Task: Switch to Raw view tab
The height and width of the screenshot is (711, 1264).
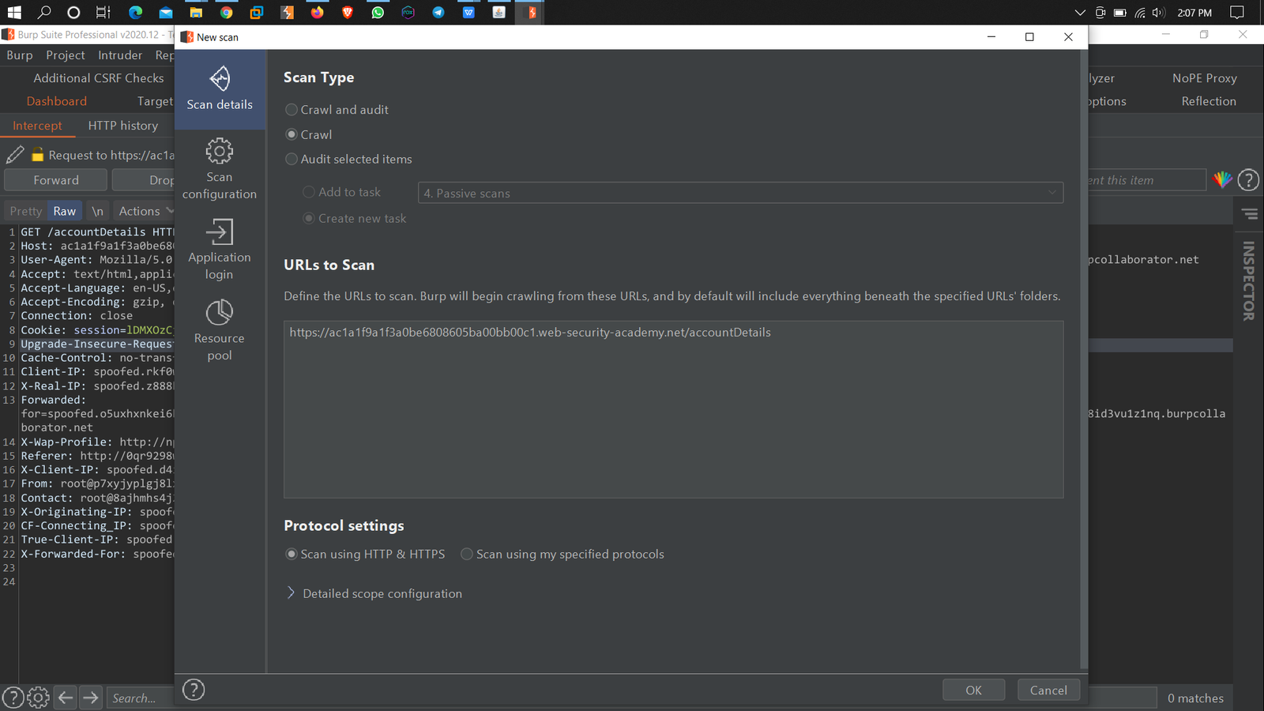Action: (65, 211)
